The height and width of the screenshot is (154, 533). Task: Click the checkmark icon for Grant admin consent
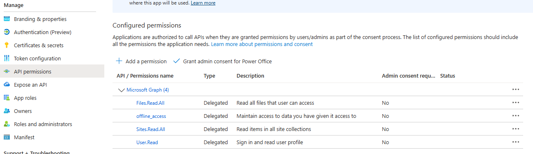[x=177, y=61]
